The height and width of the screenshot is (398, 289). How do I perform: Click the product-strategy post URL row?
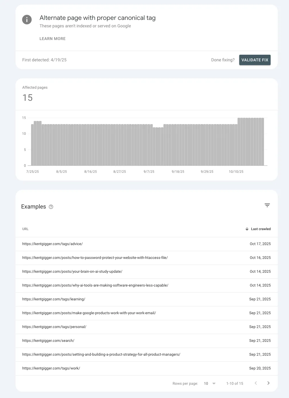point(101,355)
